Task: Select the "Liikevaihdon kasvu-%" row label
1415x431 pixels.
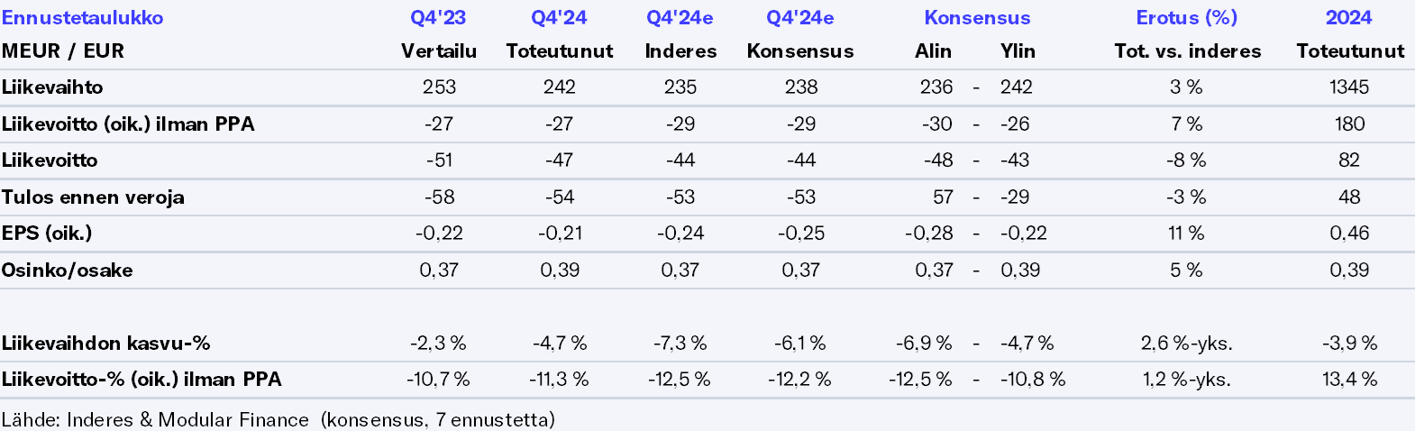Action: (x=105, y=344)
